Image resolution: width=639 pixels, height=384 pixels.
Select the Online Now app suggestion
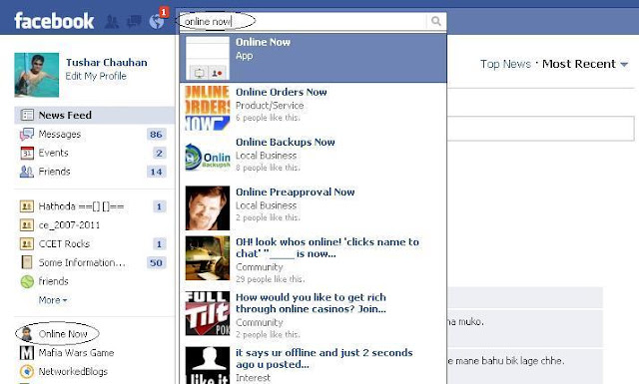coord(313,58)
